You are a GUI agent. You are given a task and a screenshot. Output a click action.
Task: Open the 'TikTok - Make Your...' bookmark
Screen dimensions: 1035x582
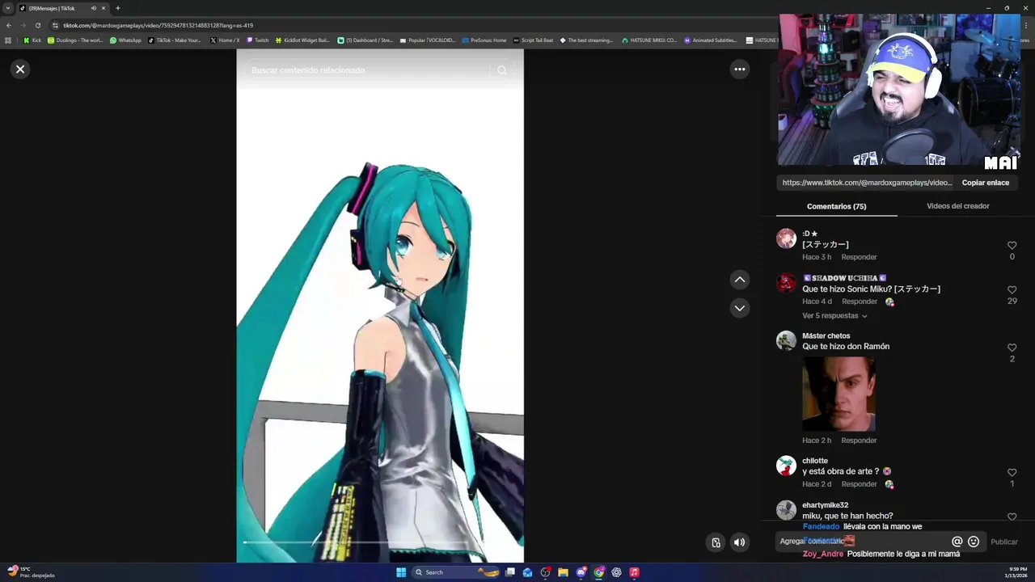click(x=175, y=40)
